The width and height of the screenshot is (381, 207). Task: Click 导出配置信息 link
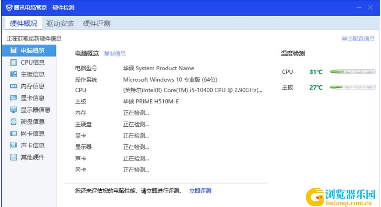click(358, 39)
